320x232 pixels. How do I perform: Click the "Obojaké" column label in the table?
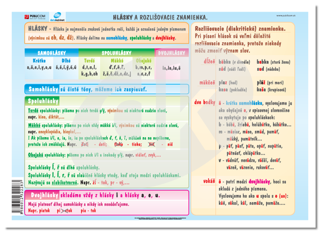pos(144,61)
